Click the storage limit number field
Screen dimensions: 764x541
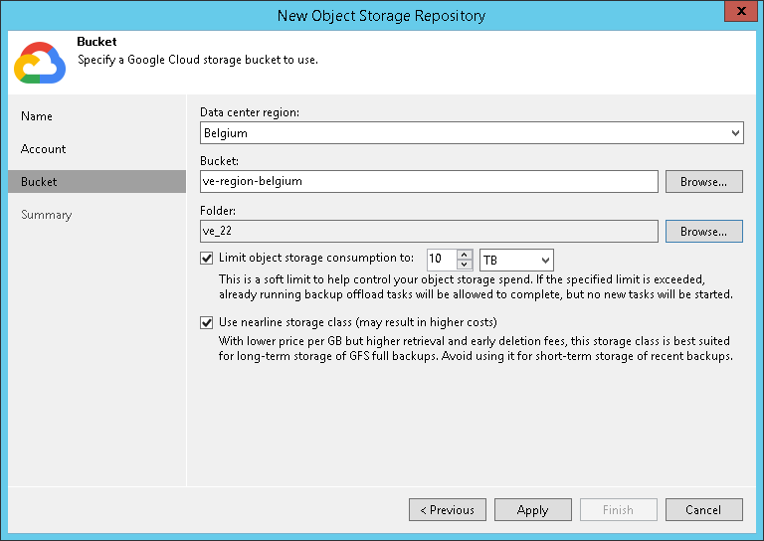pyautogui.click(x=441, y=260)
